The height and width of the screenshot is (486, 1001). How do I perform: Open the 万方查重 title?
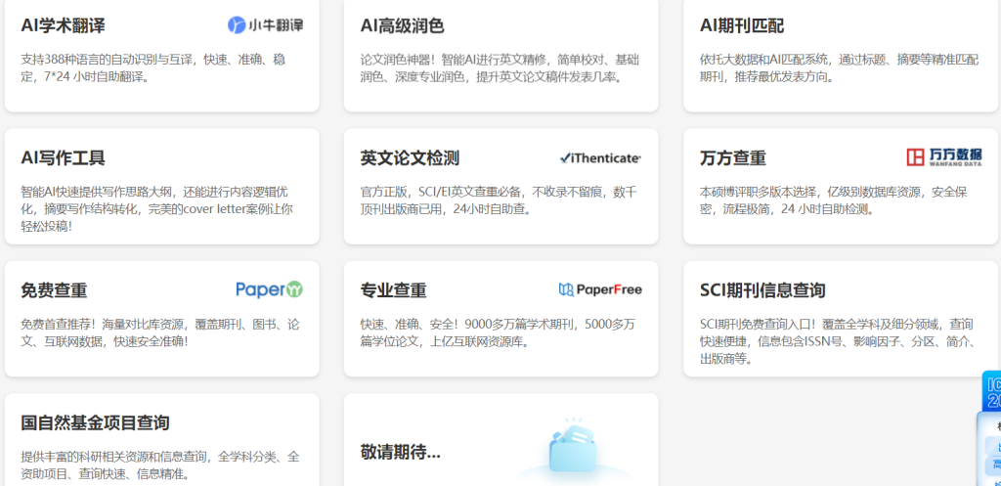[x=733, y=157]
